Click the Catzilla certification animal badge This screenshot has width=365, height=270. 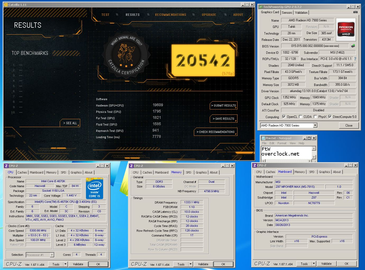pos(126,55)
